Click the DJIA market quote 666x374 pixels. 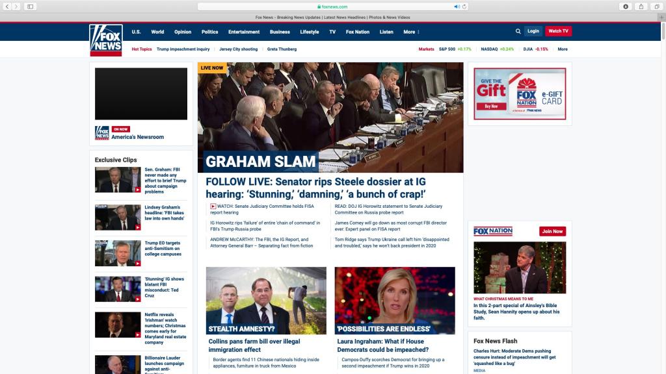tap(536, 49)
